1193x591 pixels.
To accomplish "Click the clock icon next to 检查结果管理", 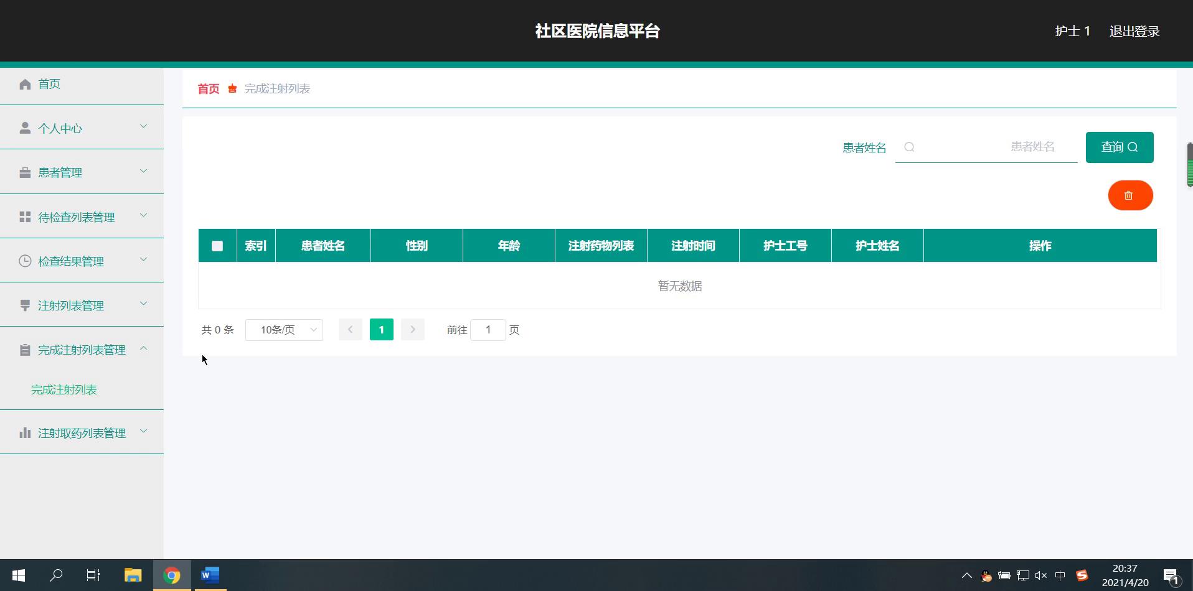I will [25, 261].
